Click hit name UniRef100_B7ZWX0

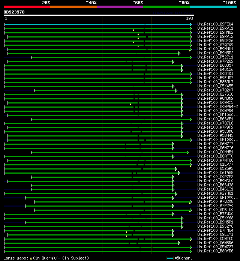215,214
